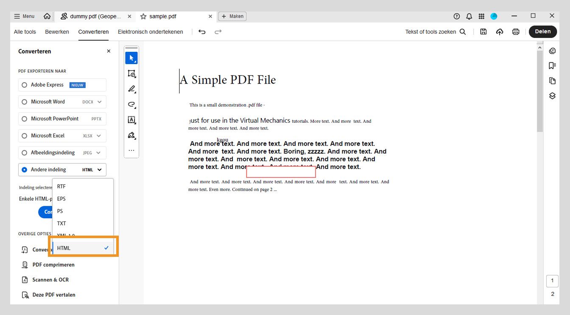Viewport: 570px width, 315px height.
Task: Open the bookmarks panel icon
Action: [552, 65]
